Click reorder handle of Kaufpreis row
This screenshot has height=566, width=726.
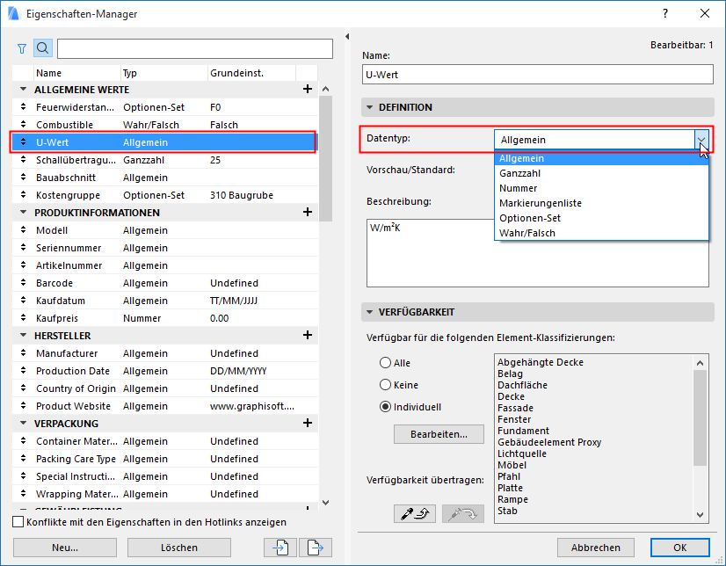pyautogui.click(x=23, y=318)
